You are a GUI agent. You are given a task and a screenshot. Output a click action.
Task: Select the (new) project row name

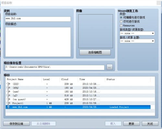click(x=16, y=91)
